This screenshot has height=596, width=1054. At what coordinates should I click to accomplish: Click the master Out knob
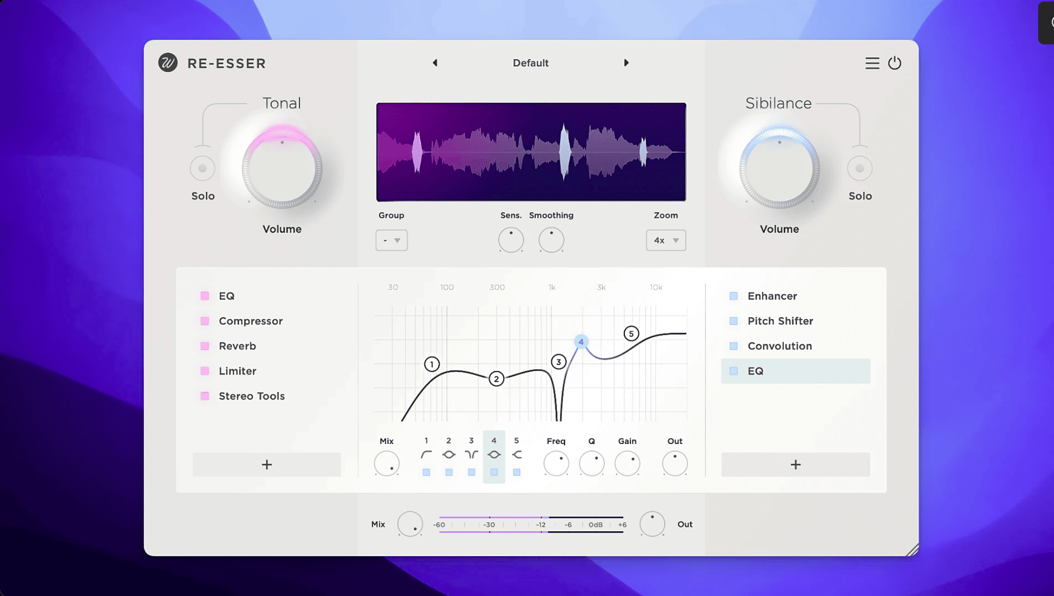pyautogui.click(x=652, y=524)
